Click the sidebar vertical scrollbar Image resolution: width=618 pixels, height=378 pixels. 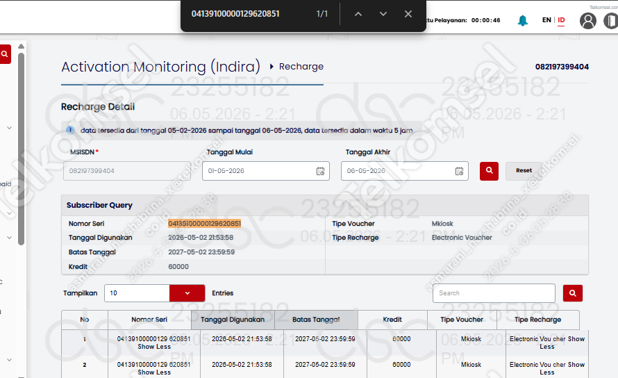pyautogui.click(x=22, y=149)
